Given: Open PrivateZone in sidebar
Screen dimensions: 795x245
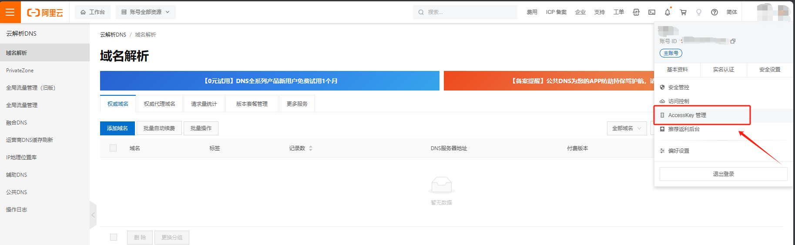Looking at the screenshot, I should pos(45,70).
